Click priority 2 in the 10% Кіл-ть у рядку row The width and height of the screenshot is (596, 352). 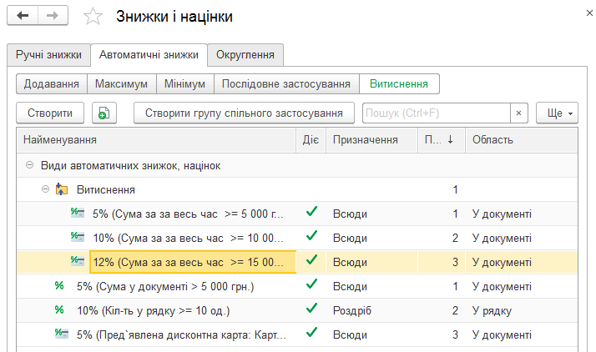pos(455,310)
